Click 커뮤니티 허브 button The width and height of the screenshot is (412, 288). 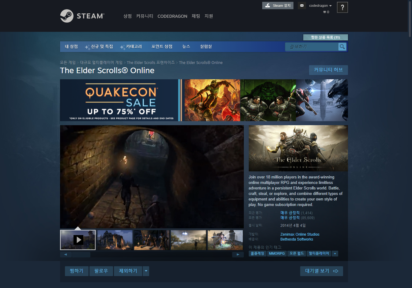pos(328,70)
